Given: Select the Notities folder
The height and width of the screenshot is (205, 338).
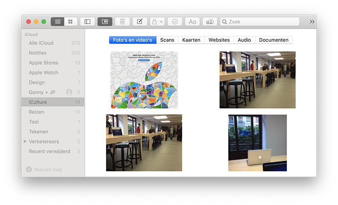Looking at the screenshot, I should tap(53, 53).
